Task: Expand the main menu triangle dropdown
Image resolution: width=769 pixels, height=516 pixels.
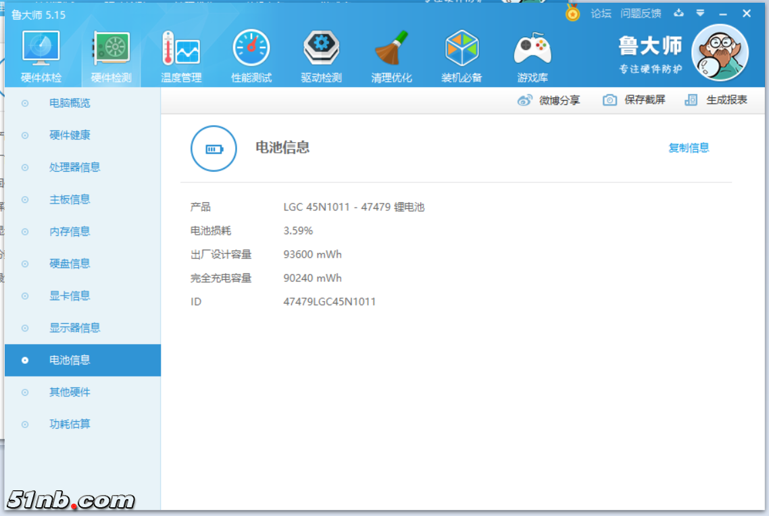Action: (701, 14)
